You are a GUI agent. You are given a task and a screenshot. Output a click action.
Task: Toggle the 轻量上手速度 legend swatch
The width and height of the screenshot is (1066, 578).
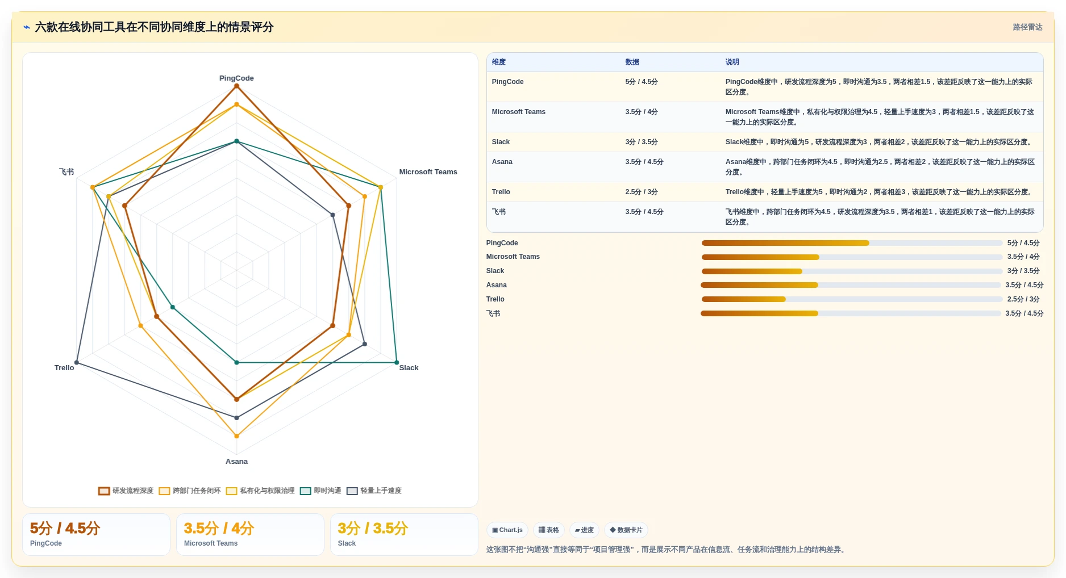click(x=352, y=491)
